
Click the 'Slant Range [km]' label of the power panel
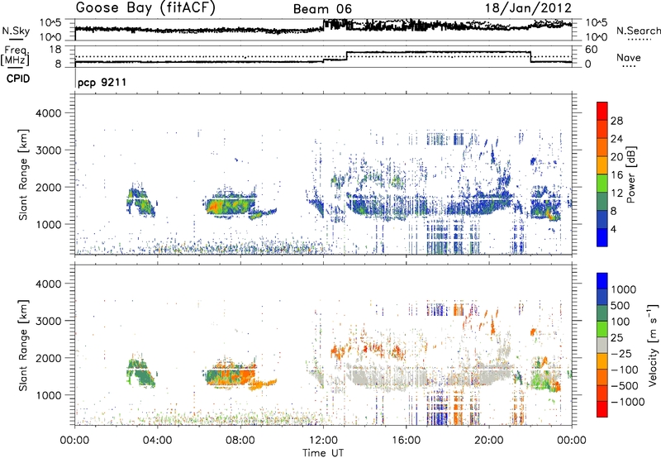pyautogui.click(x=23, y=174)
